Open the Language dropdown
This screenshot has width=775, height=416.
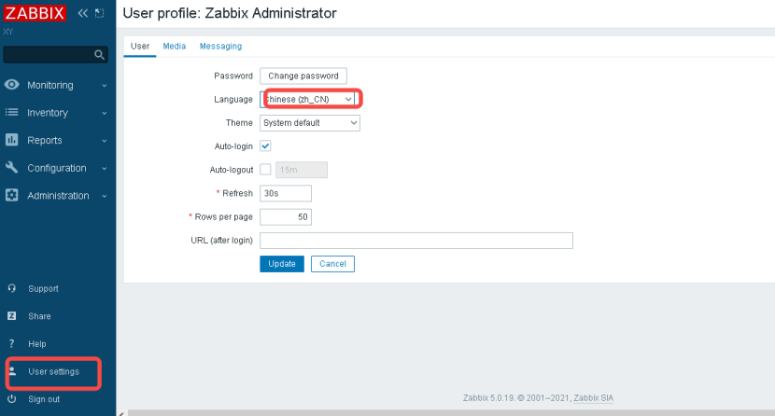[x=309, y=99]
